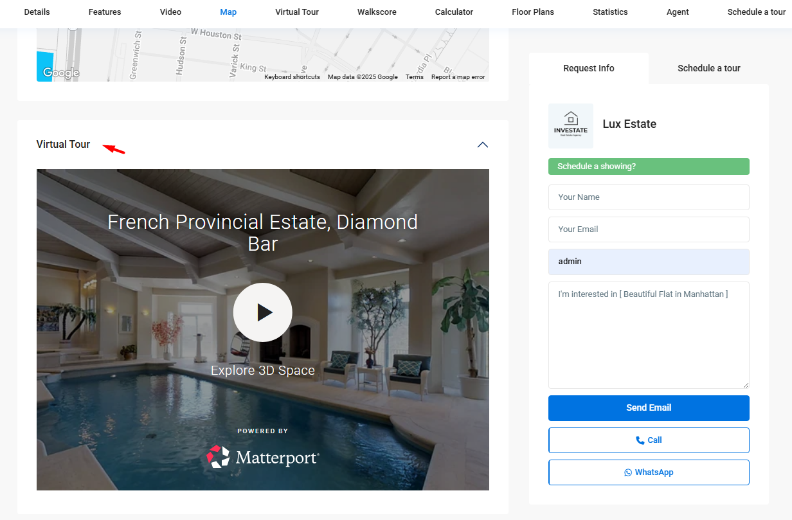
Task: Click the phone icon inside the Call button
Action: click(639, 440)
